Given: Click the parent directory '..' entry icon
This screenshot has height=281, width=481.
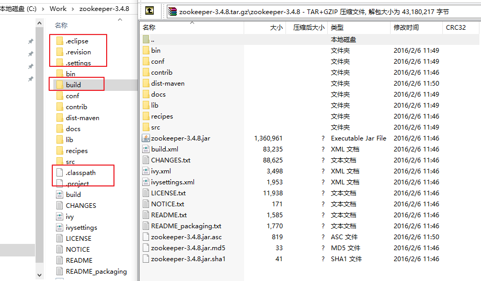Looking at the screenshot, I should point(146,39).
